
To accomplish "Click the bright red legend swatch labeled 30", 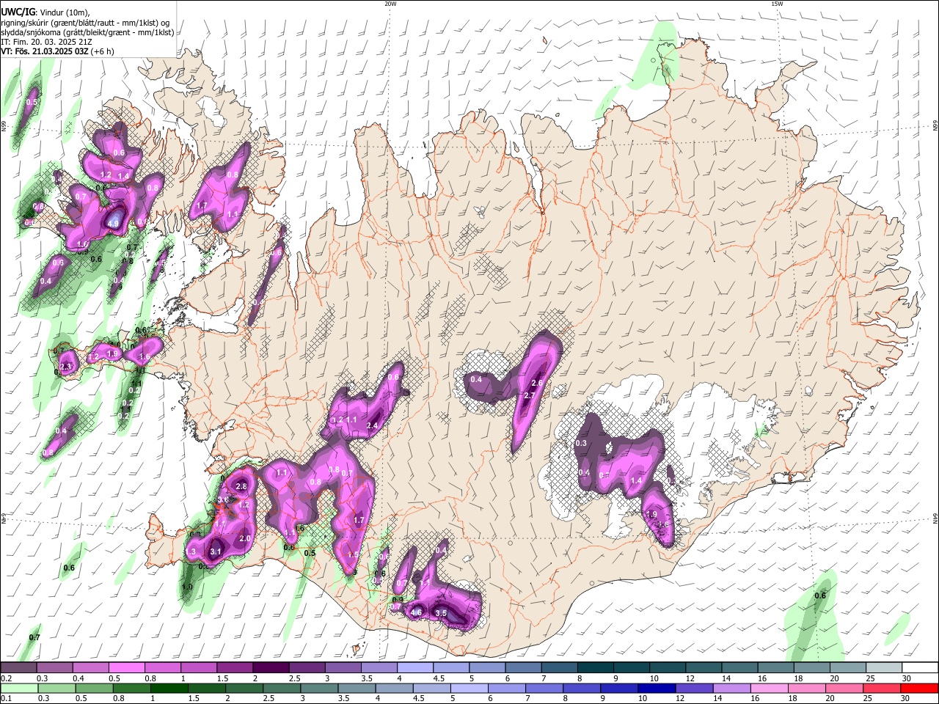I will pyautogui.click(x=919, y=688).
